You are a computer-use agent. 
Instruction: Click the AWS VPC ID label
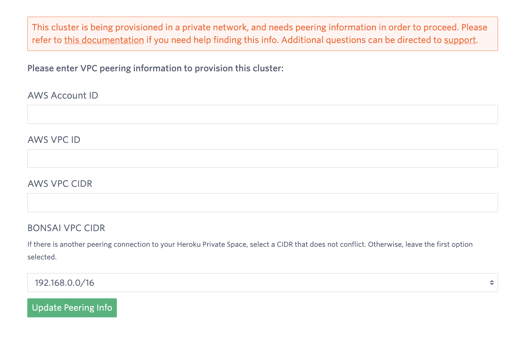[54, 140]
